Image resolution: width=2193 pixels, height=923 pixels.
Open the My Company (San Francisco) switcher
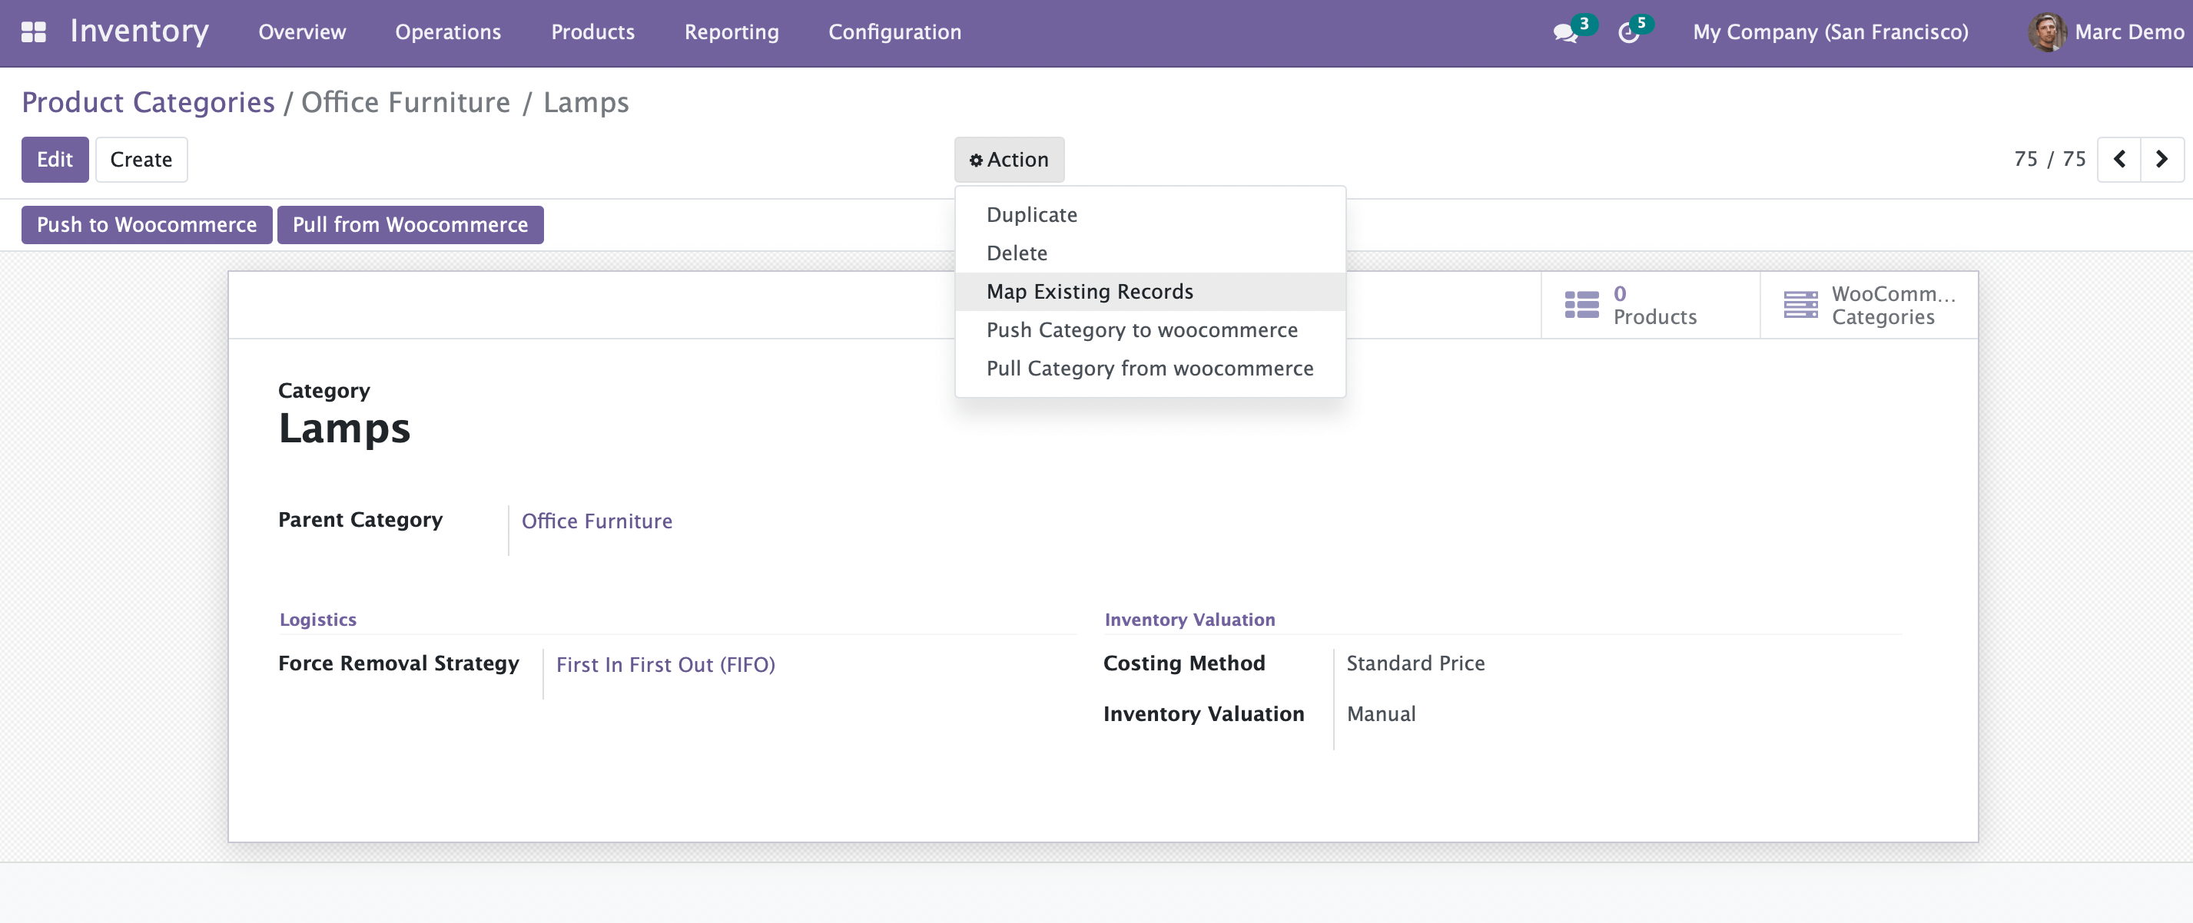coord(1830,32)
